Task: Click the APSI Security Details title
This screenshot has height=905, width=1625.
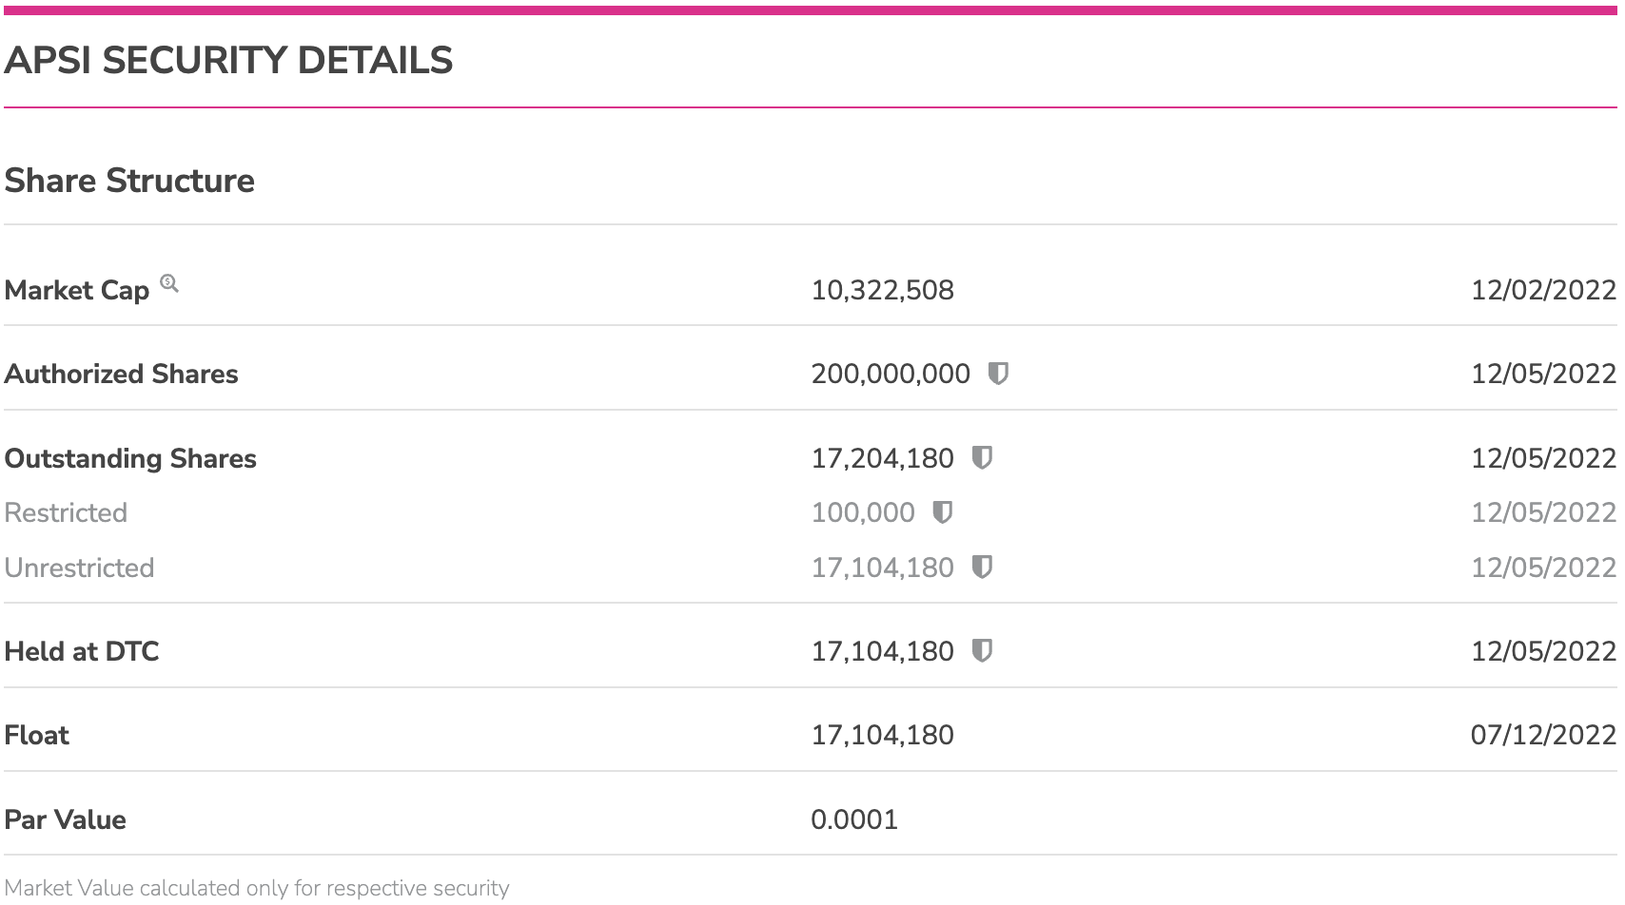Action: (228, 61)
